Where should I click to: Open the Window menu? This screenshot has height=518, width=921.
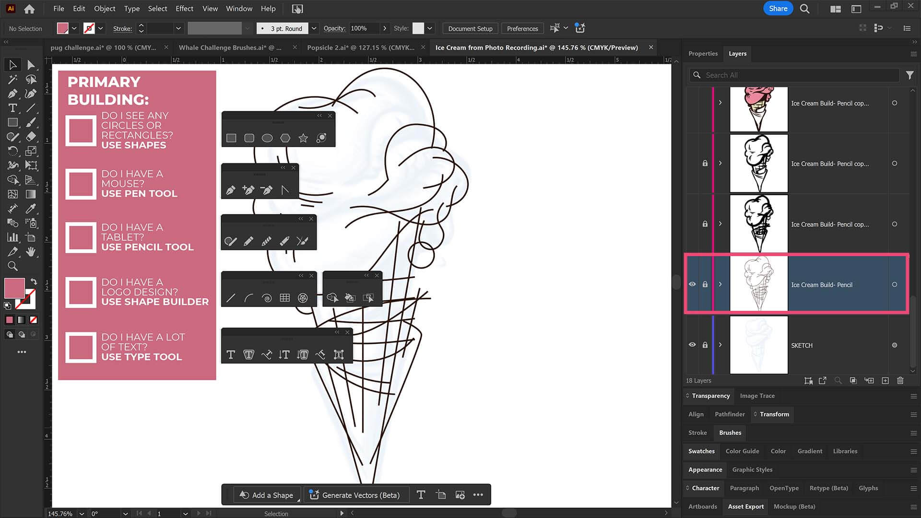[x=239, y=9]
